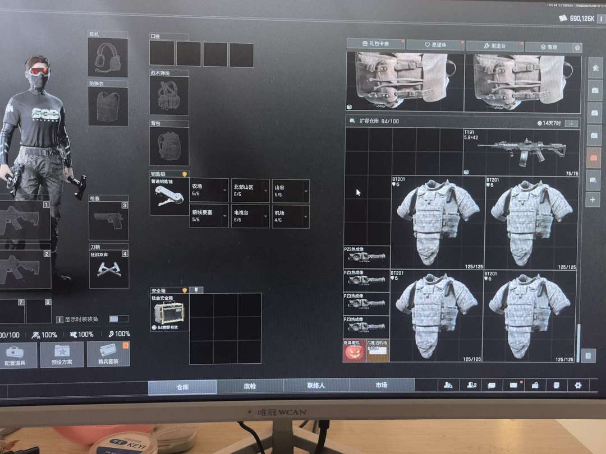Image resolution: width=606 pixels, height=454 pixels.
Task: Select the 耳机 headset equipment slot
Action: click(x=108, y=57)
